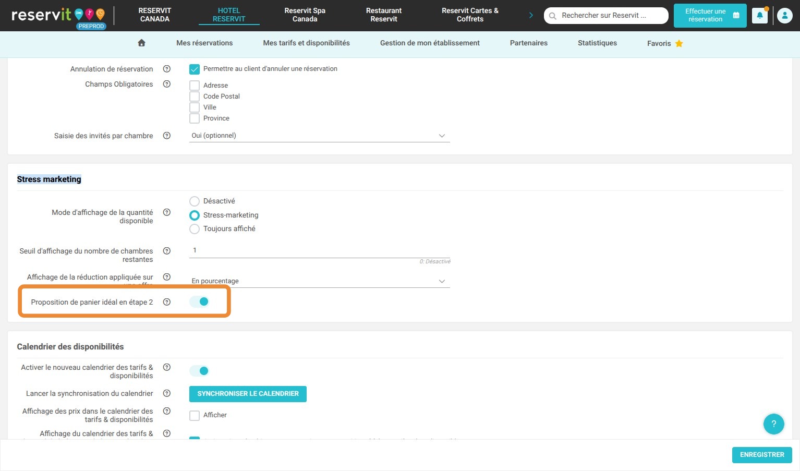Click the SYNCHRONISER LE CALENDRIER button
Screen dimensions: 800x471
248,394
